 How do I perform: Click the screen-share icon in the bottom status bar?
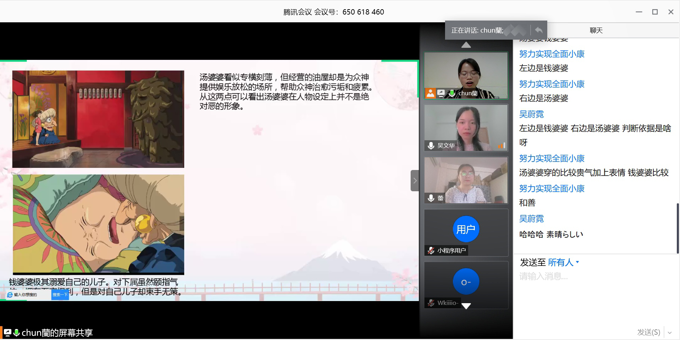pos(7,333)
